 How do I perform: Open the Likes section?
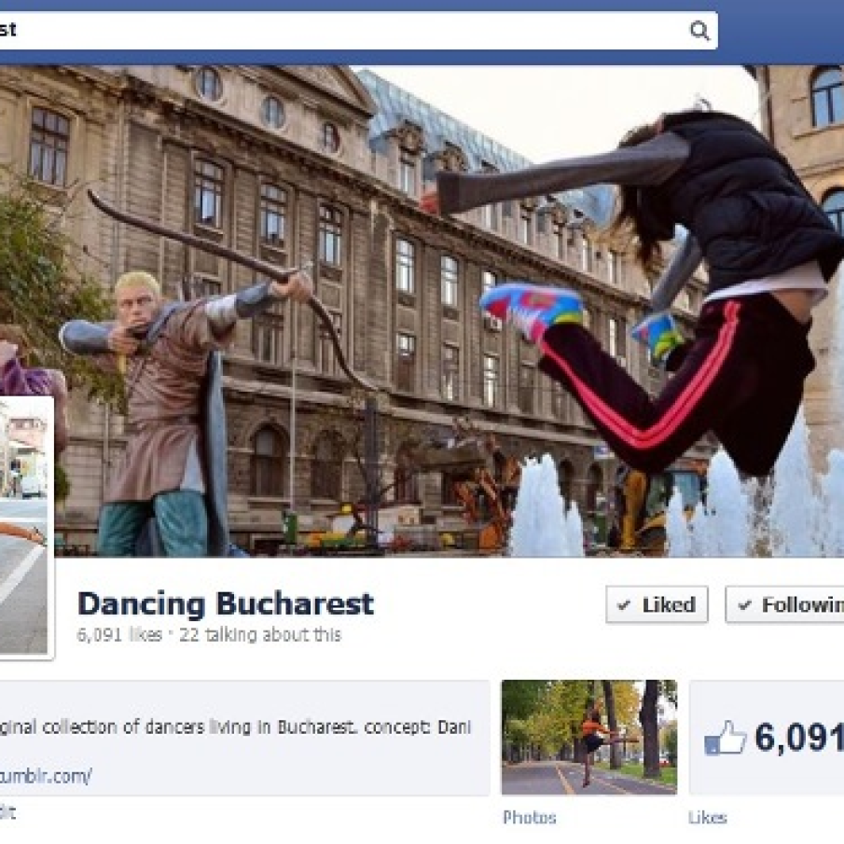(x=711, y=818)
